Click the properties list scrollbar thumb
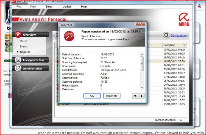206x135 pixels. point(142,64)
